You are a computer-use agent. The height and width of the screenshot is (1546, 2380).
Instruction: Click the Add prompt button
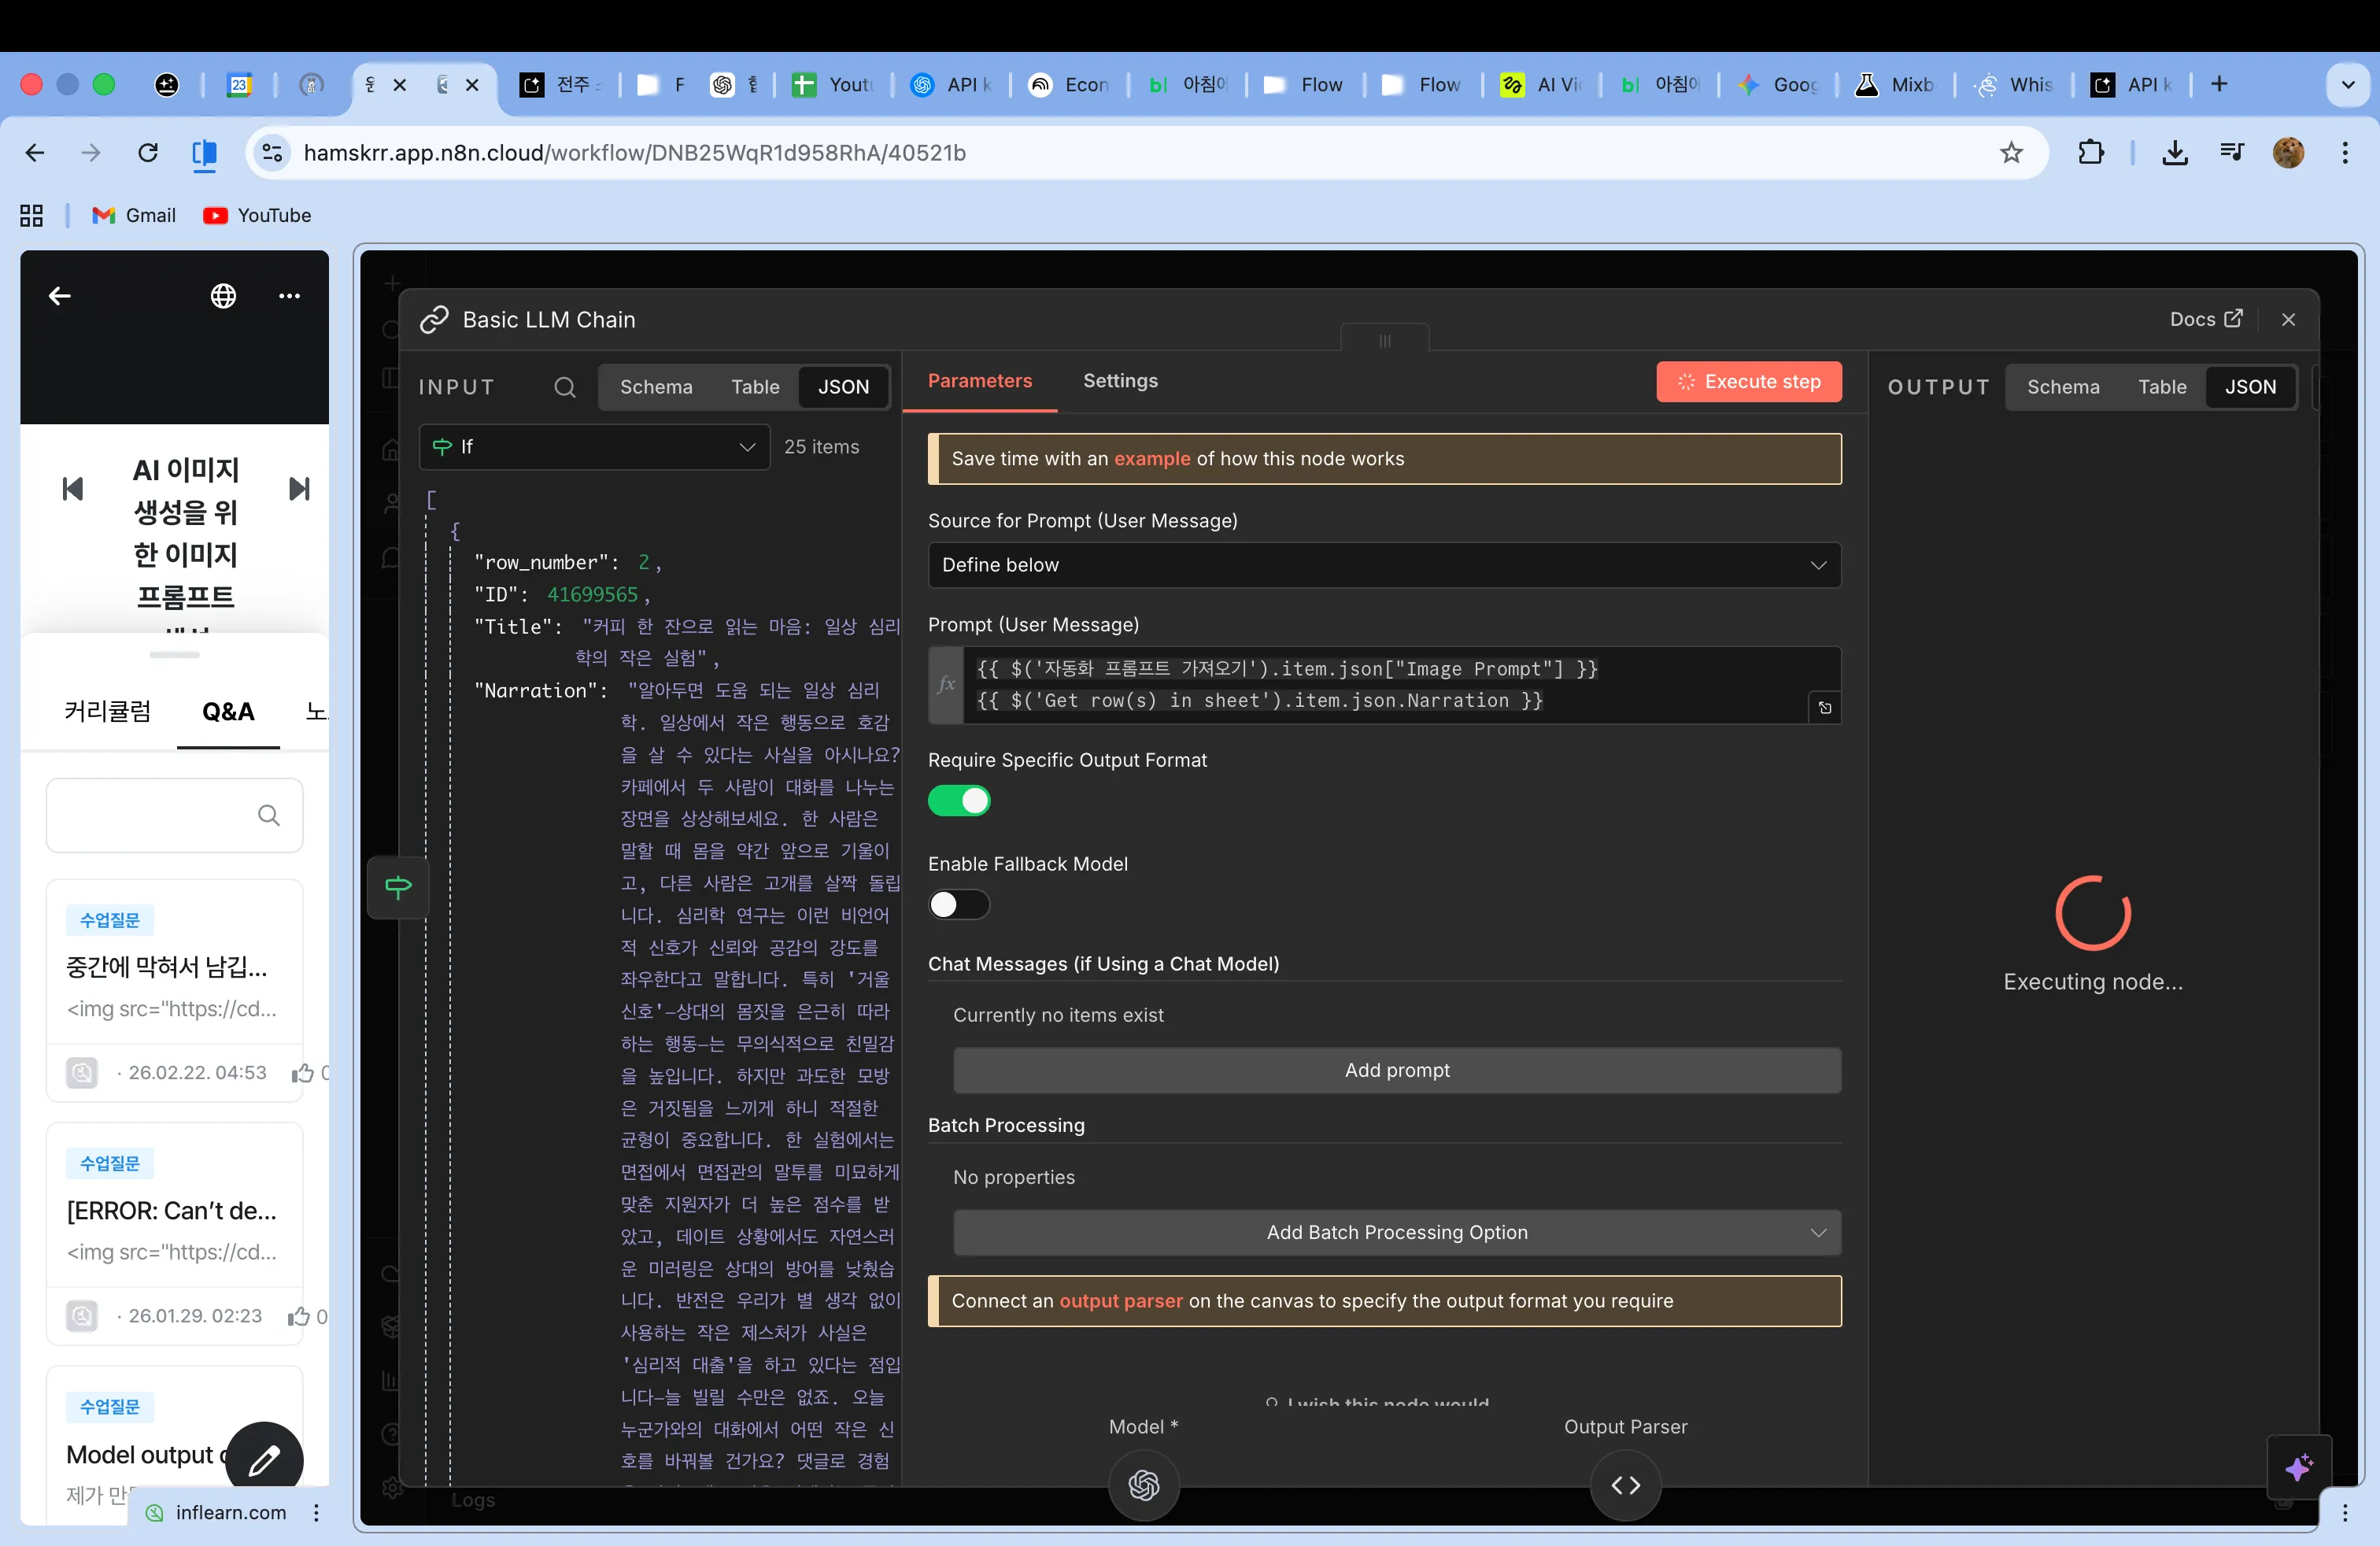tap(1396, 1070)
